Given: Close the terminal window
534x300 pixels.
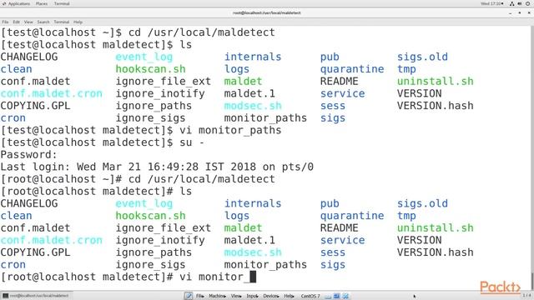Looking at the screenshot, I should coord(529,13).
